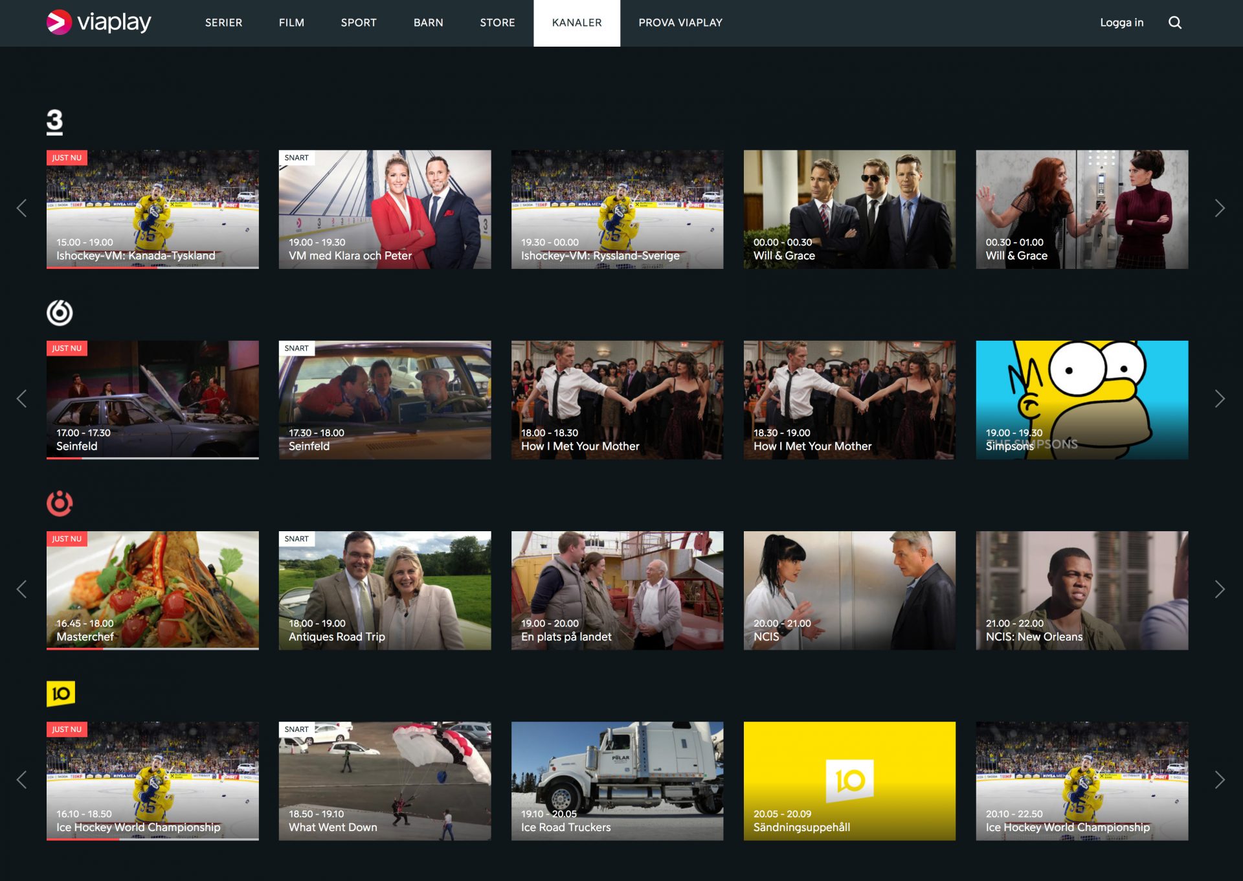
Task: Watch Ishockey-VM: Kanada-Tyskland live
Action: coord(153,209)
